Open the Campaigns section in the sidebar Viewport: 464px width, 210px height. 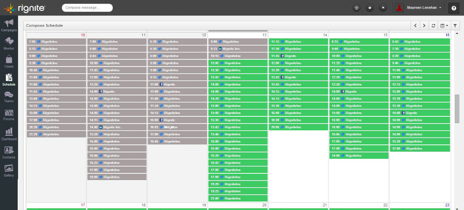(x=9, y=25)
